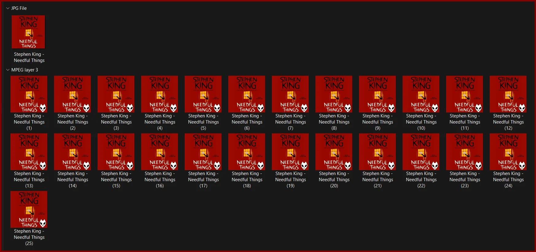The height and width of the screenshot is (252, 536).
Task: Click file name label ending in (10)
Action: tap(421, 122)
